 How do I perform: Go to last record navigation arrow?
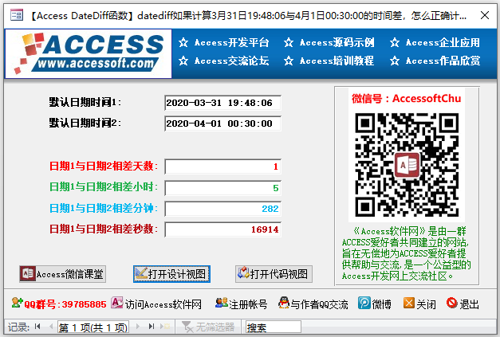coord(152,327)
